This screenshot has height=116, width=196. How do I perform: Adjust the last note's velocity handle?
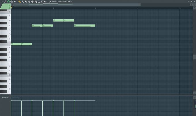pyautogui.click(x=74, y=100)
